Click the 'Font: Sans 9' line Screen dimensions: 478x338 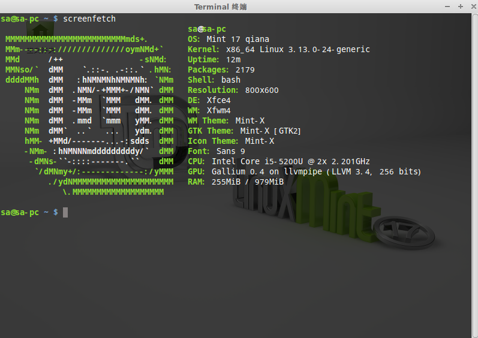216,152
